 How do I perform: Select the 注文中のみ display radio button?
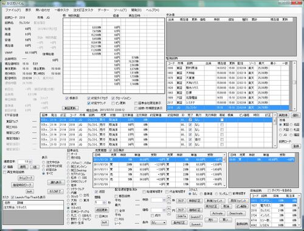coord(43,162)
